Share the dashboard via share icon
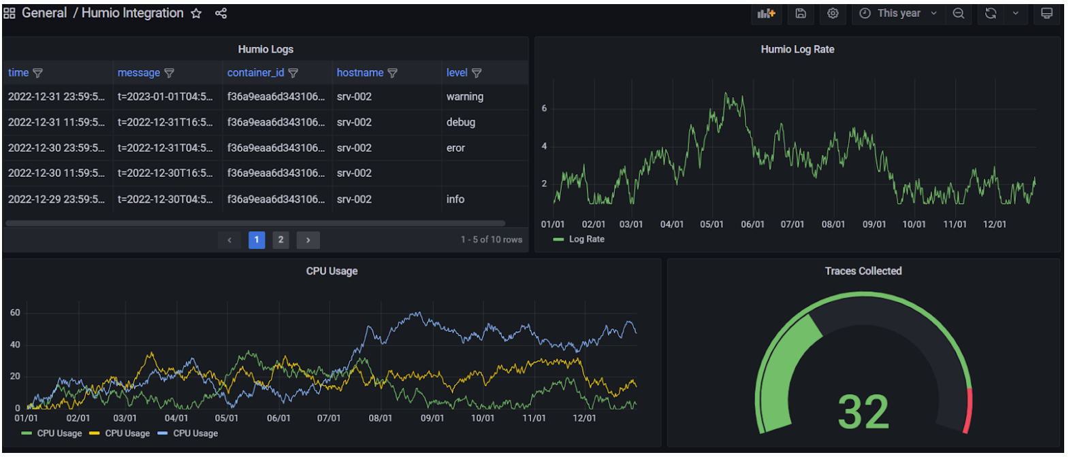The width and height of the screenshot is (1073, 457). (x=221, y=14)
